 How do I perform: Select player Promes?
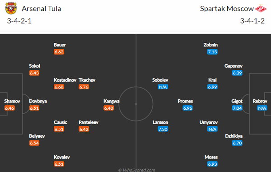click(185, 101)
